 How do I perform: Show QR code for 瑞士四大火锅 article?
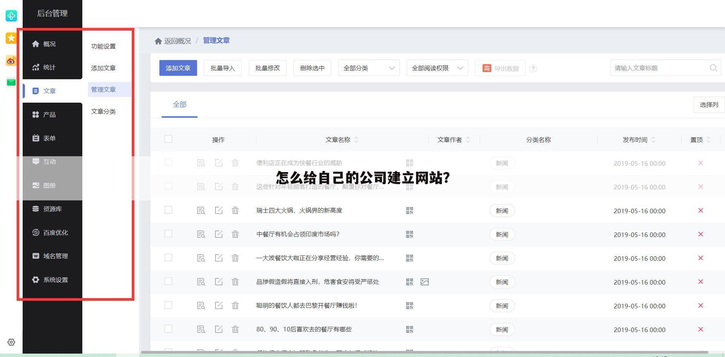coord(409,211)
